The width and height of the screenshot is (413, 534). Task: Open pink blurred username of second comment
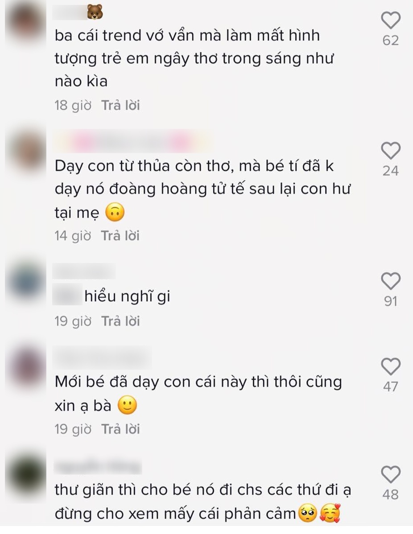tap(133, 141)
